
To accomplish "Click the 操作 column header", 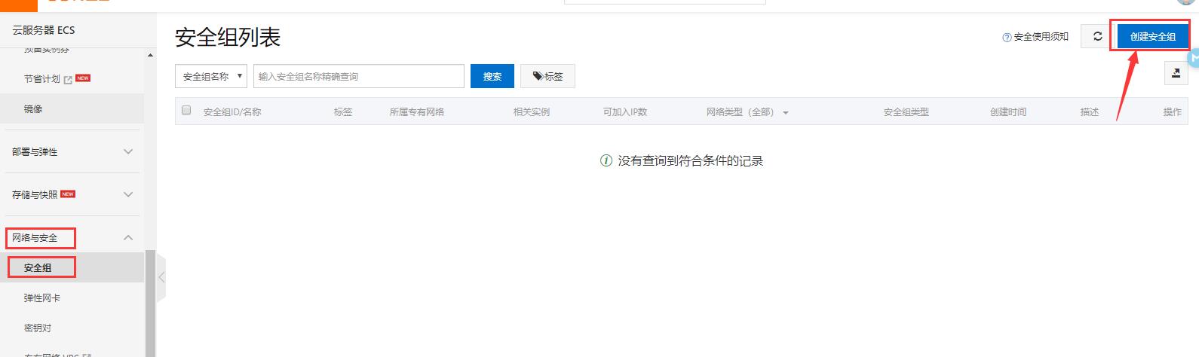I will (1173, 112).
